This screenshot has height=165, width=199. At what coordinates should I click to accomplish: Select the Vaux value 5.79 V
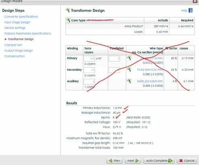(117, 127)
